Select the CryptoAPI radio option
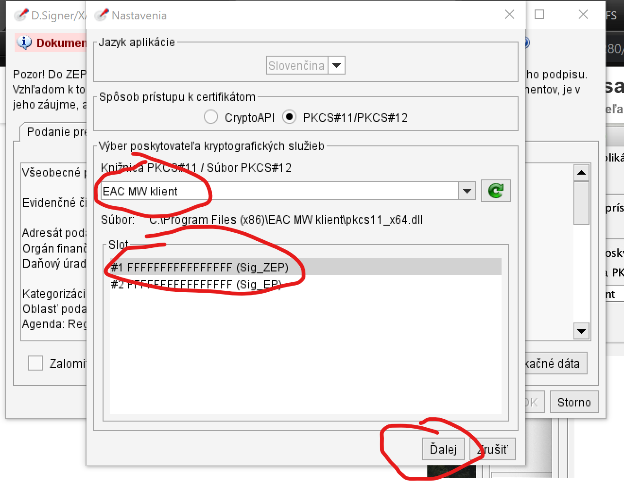624x482 pixels. tap(211, 117)
